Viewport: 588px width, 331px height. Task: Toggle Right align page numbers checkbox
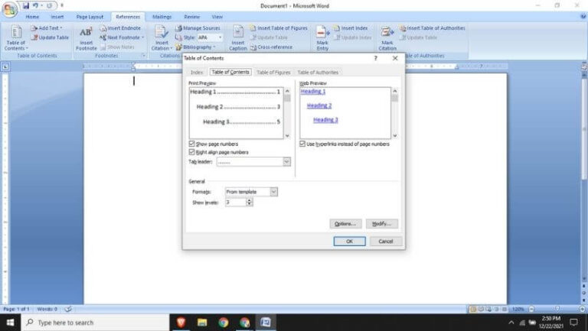(x=191, y=152)
